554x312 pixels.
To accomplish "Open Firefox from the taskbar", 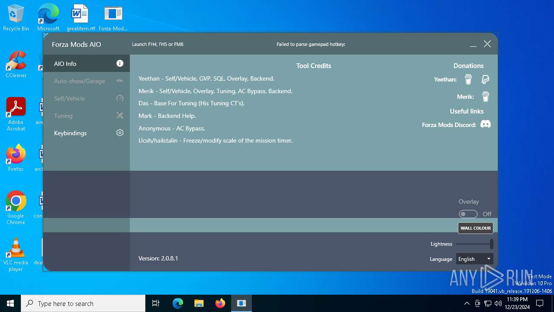I will [x=220, y=303].
